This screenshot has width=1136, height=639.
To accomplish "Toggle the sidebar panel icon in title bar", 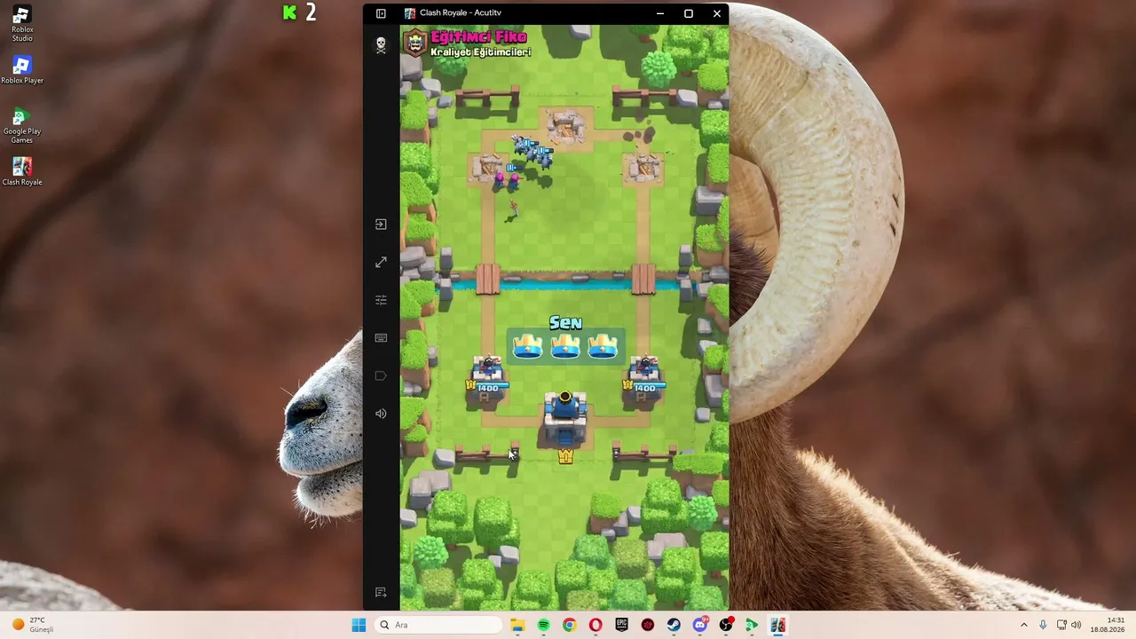I will [x=381, y=13].
